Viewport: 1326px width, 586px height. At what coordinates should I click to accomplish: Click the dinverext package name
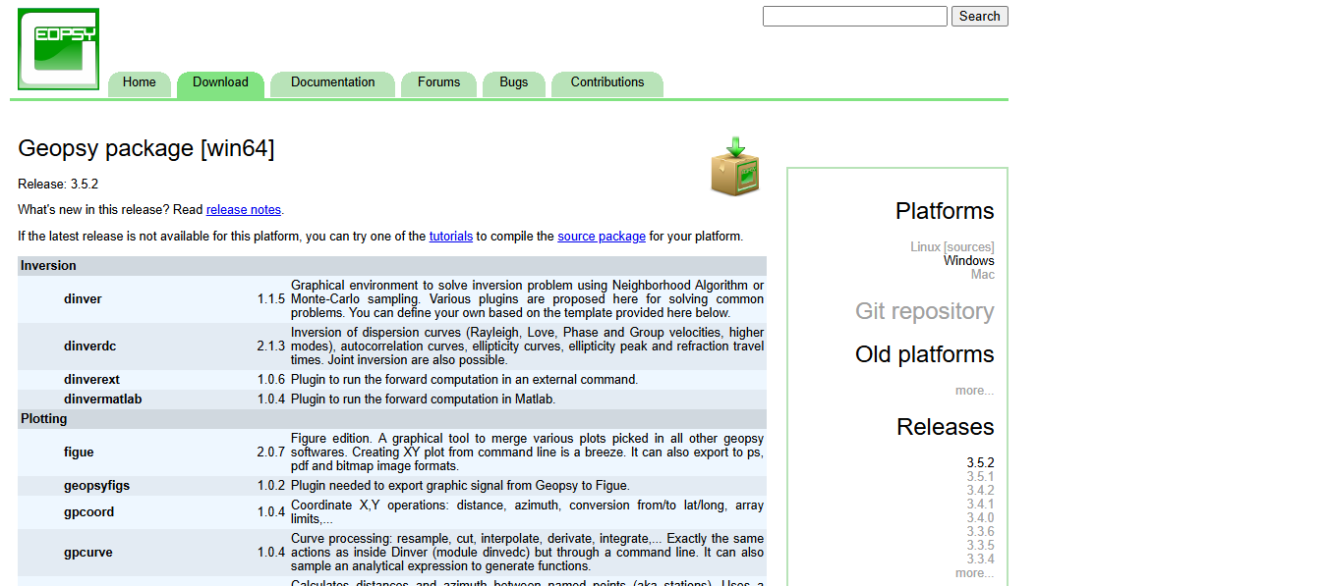91,380
